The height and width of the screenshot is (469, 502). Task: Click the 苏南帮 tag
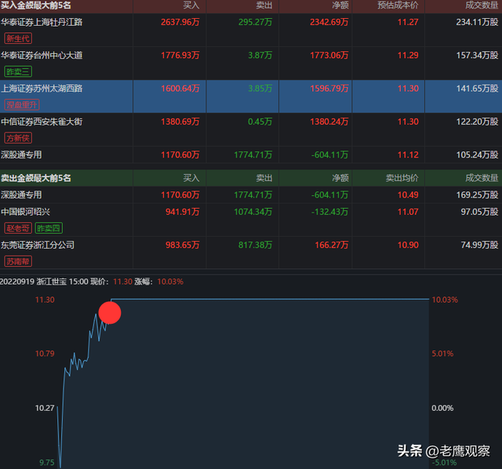pos(18,261)
